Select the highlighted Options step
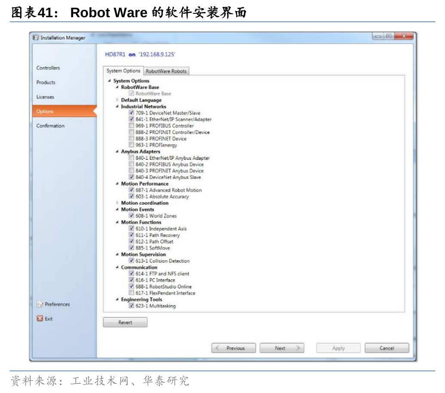Viewport: 445px width, 393px height. (x=64, y=111)
